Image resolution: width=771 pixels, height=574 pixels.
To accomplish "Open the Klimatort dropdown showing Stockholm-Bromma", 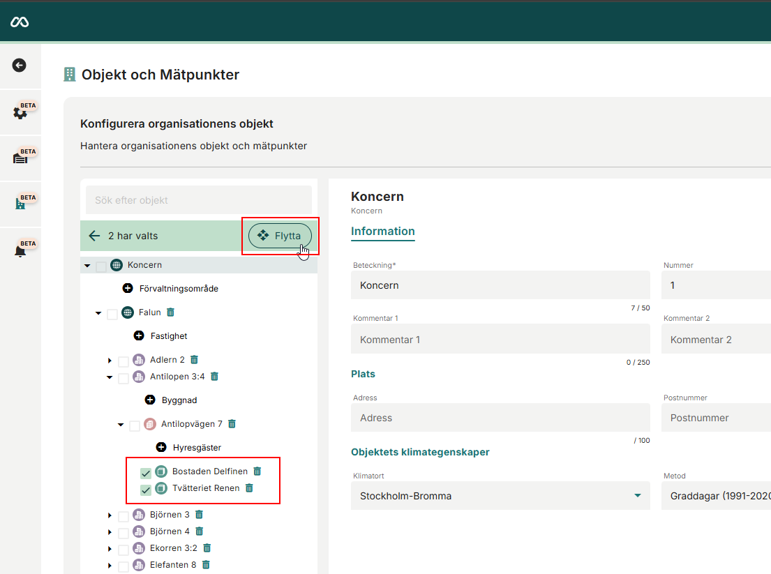I will 637,495.
